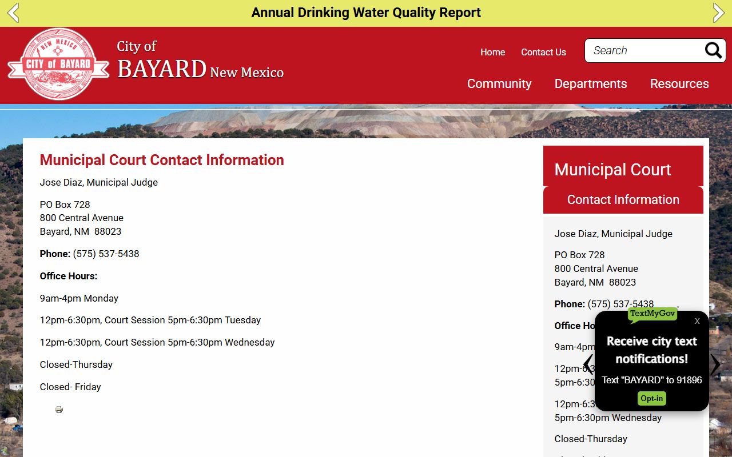Open the Resources menu
Image resolution: width=732 pixels, height=457 pixels.
(x=679, y=83)
